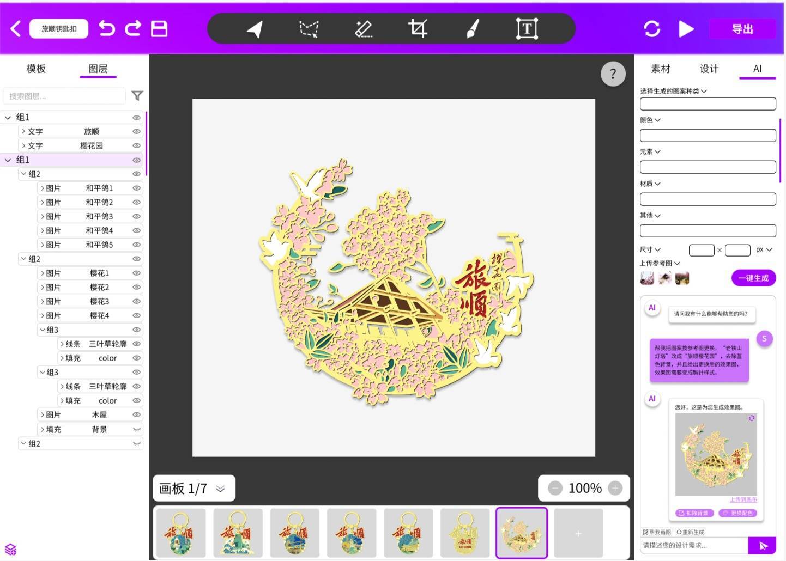Toggle visibility of 三叶草轮廓 first line layer
The image size is (786, 561).
coord(137,344)
